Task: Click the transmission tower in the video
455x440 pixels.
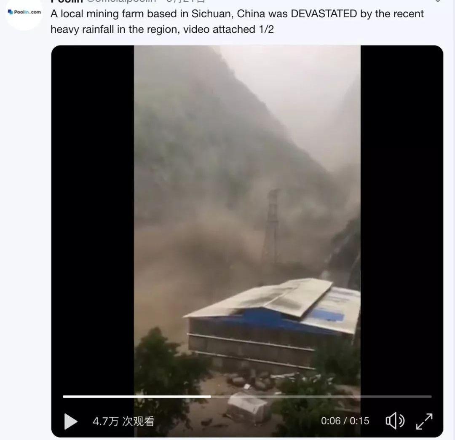Action: pos(271,226)
